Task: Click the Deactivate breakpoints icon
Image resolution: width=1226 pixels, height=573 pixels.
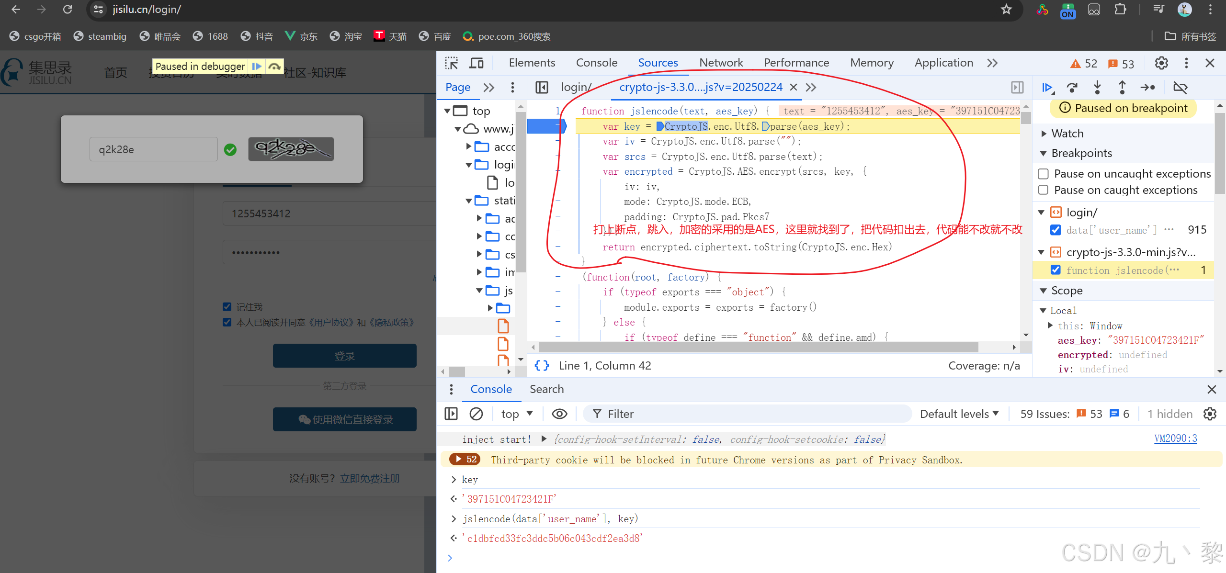Action: click(x=1180, y=88)
